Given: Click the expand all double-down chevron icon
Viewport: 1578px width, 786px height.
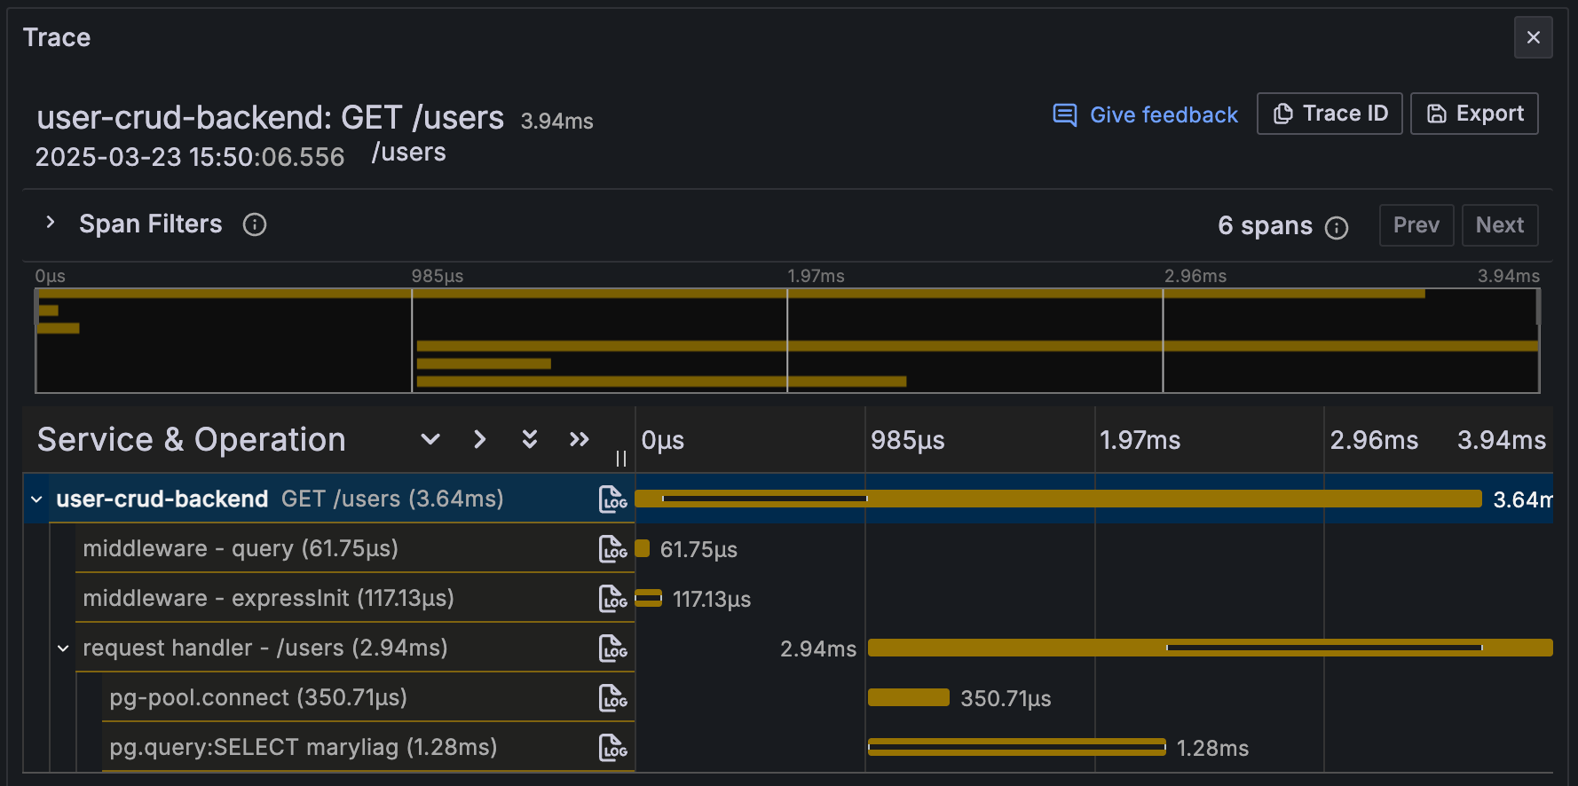Looking at the screenshot, I should coord(530,439).
